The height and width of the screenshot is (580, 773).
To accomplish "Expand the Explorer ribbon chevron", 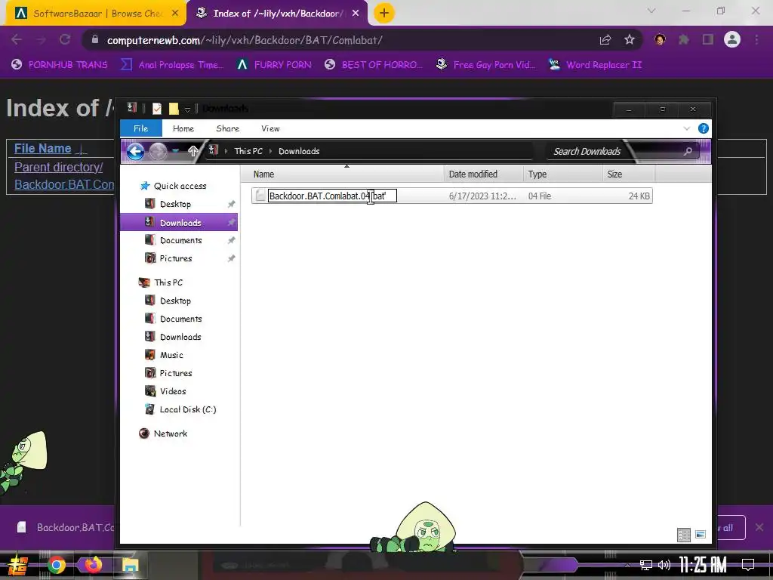I will 687,128.
